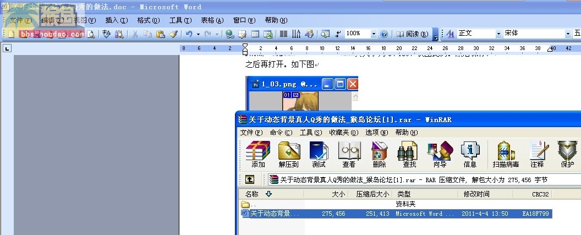Click the 查看 (View) icon in WinRAR

(349, 154)
